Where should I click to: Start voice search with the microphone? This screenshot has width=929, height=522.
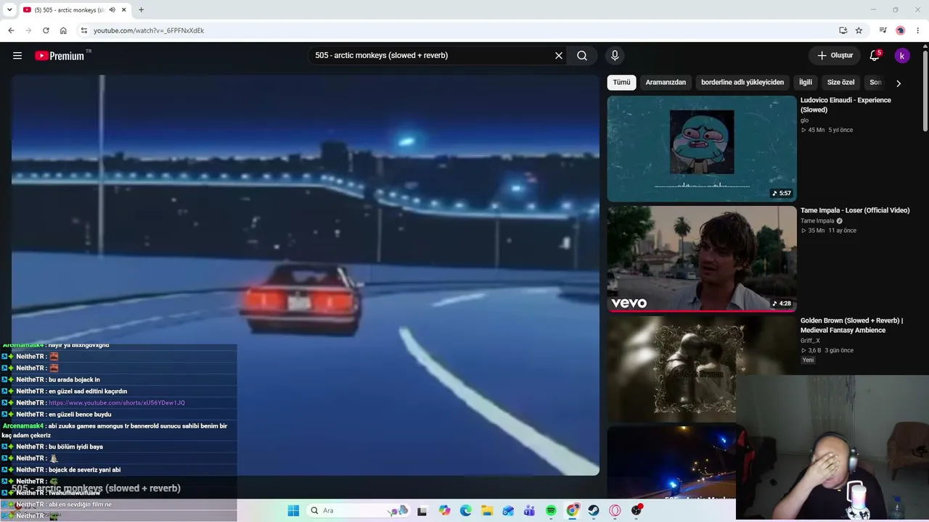click(x=615, y=55)
